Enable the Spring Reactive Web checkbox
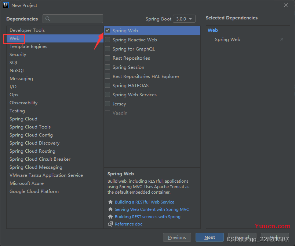 point(108,40)
